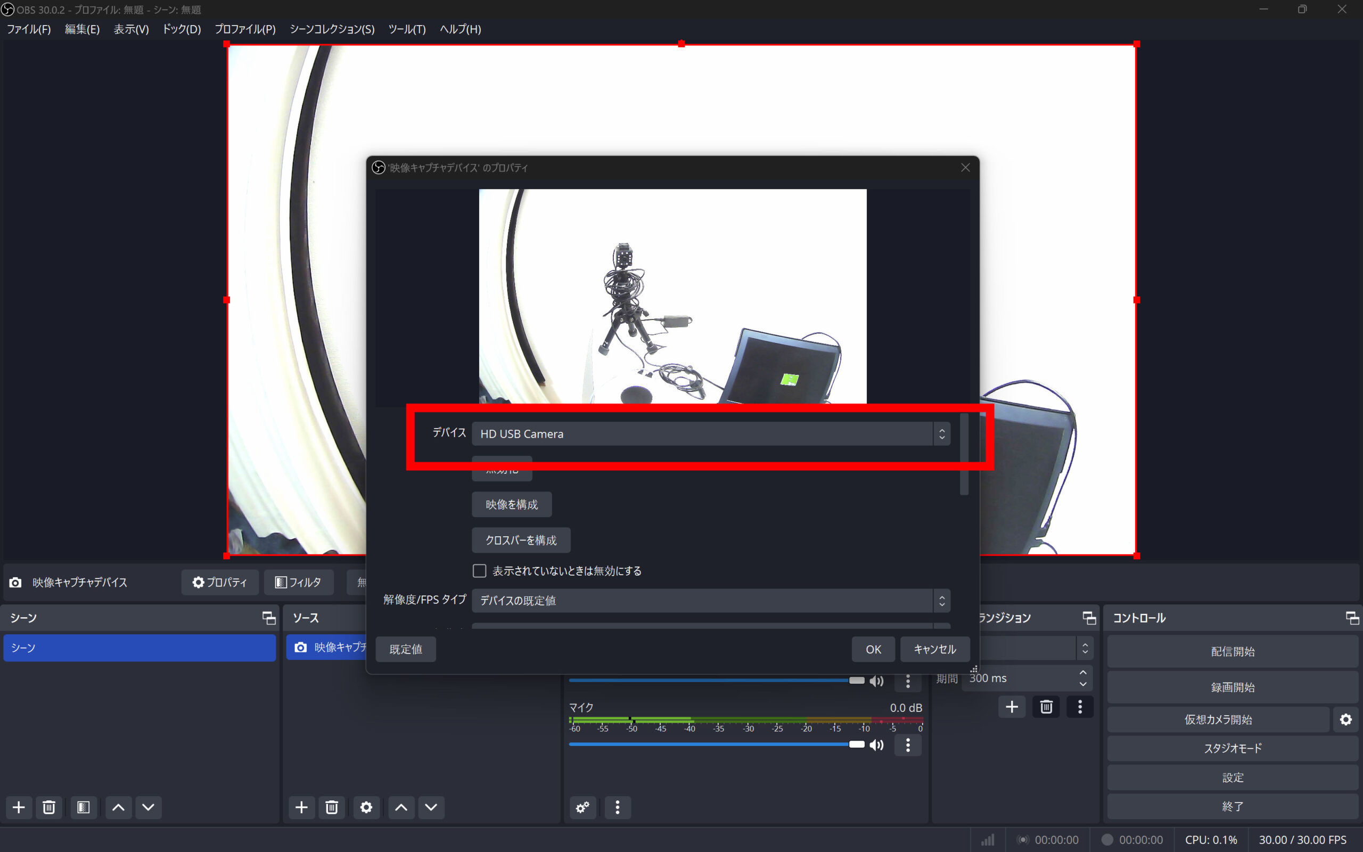The width and height of the screenshot is (1363, 852).
Task: Open scene filters icon in Scenes panel
Action: coord(84,807)
